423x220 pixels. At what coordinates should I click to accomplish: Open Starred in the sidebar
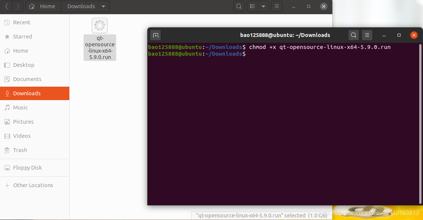pyautogui.click(x=34, y=37)
